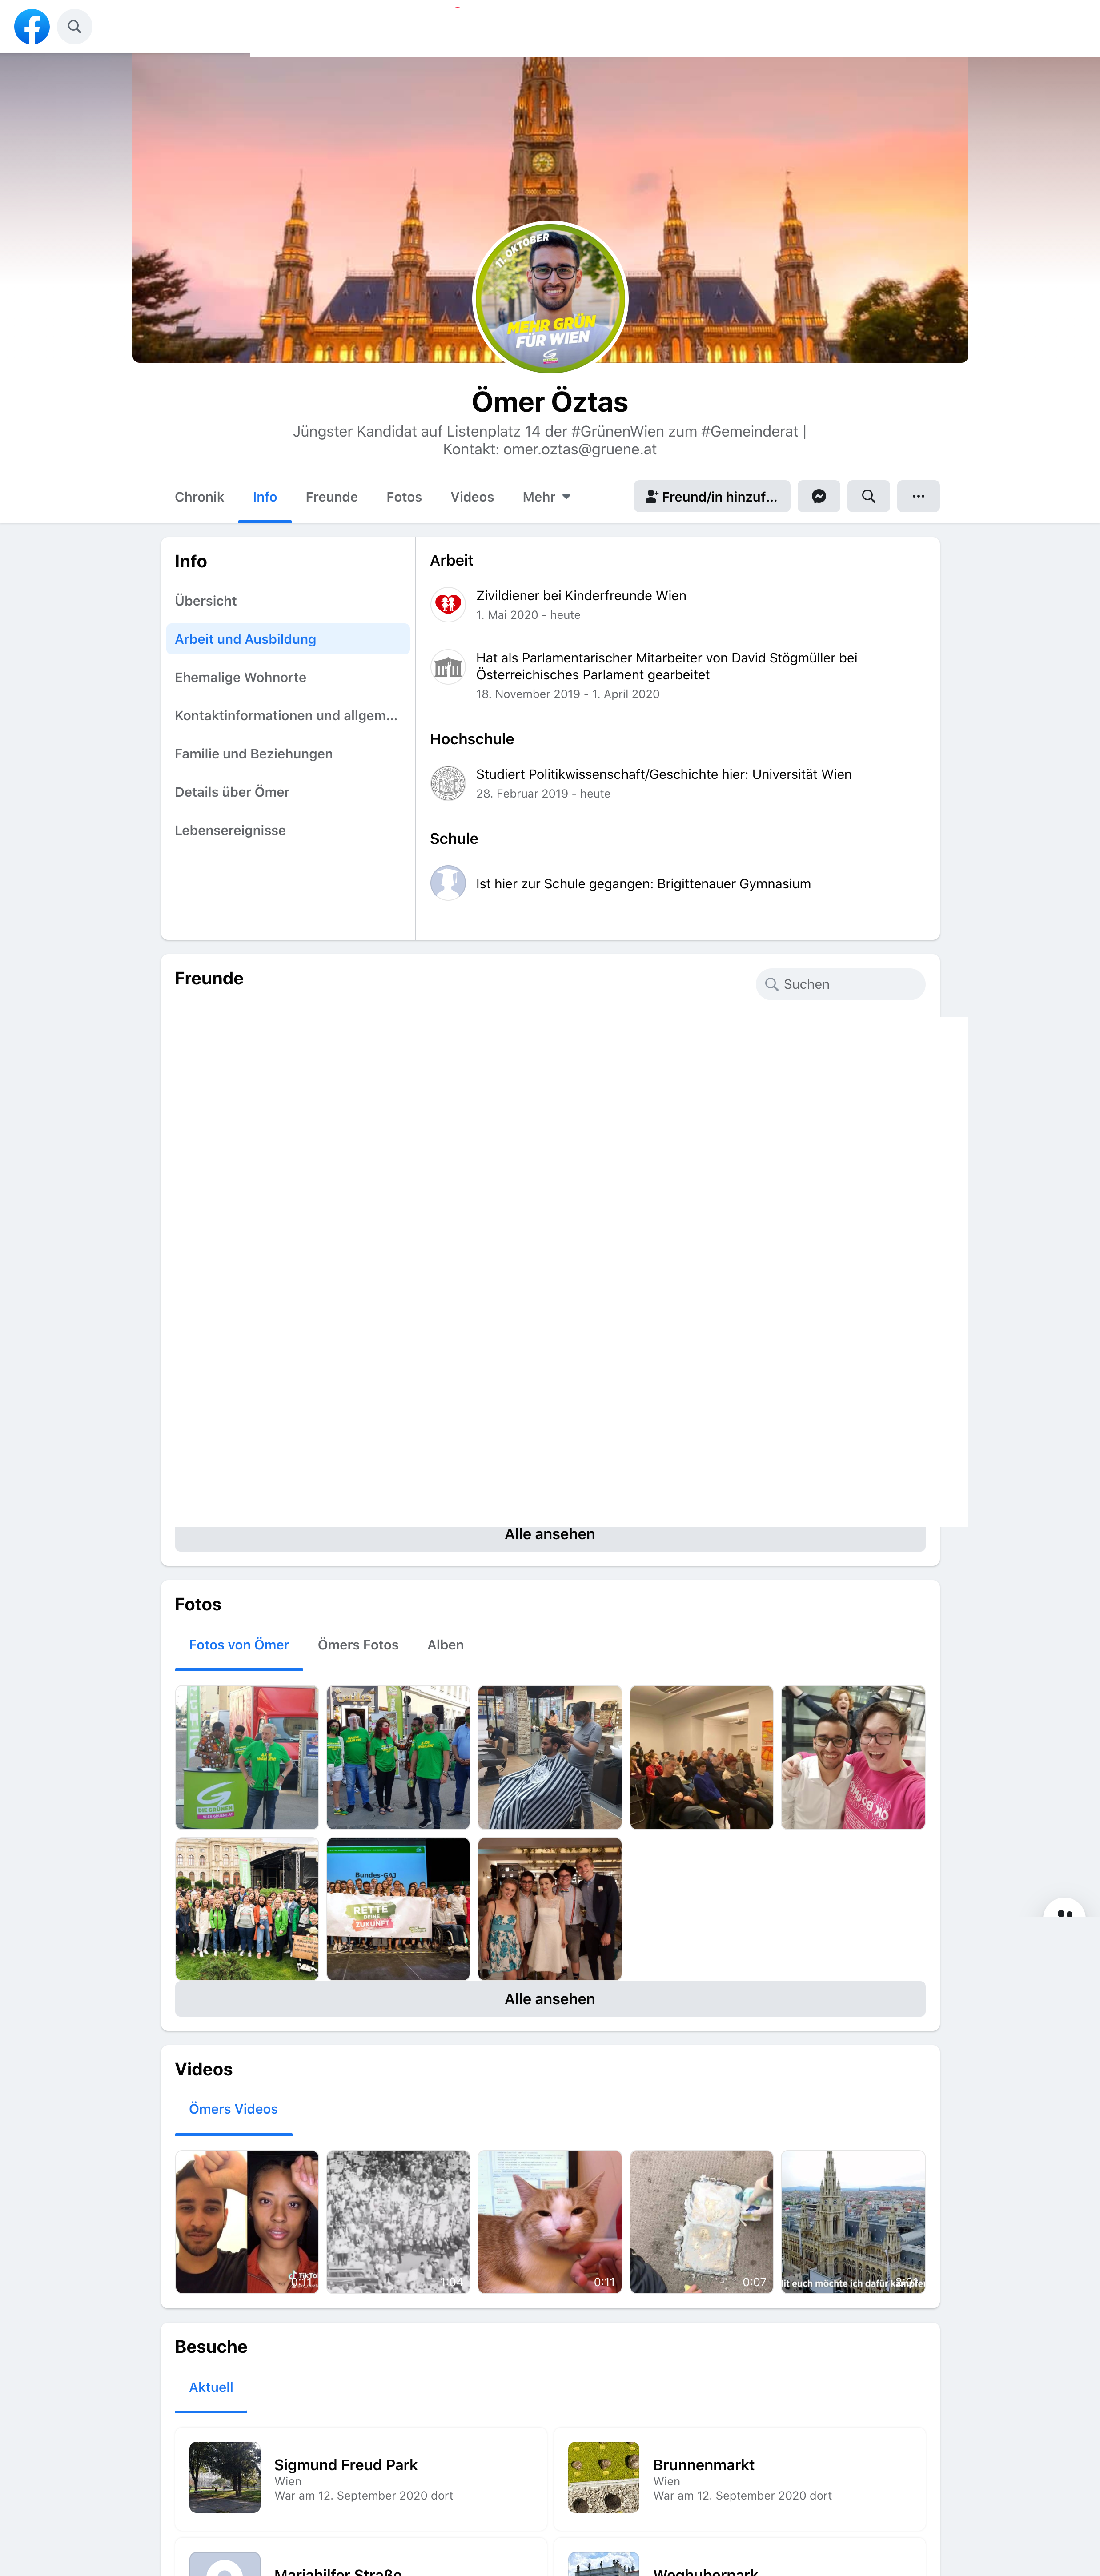Image resolution: width=1100 pixels, height=2576 pixels.
Task: Open selfie with pink shirt photo
Action: coord(853,1757)
